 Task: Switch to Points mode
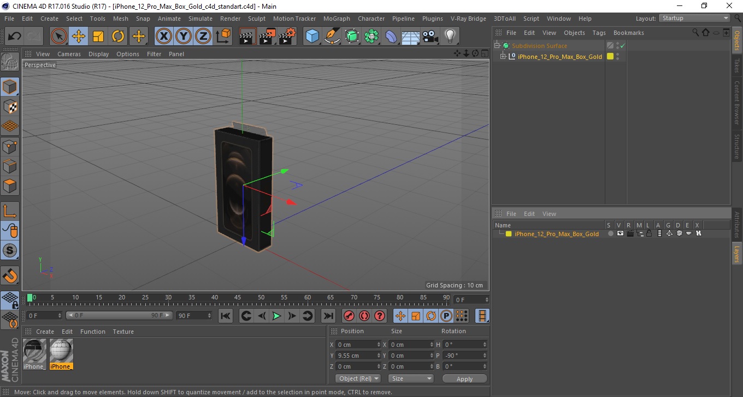tap(10, 146)
